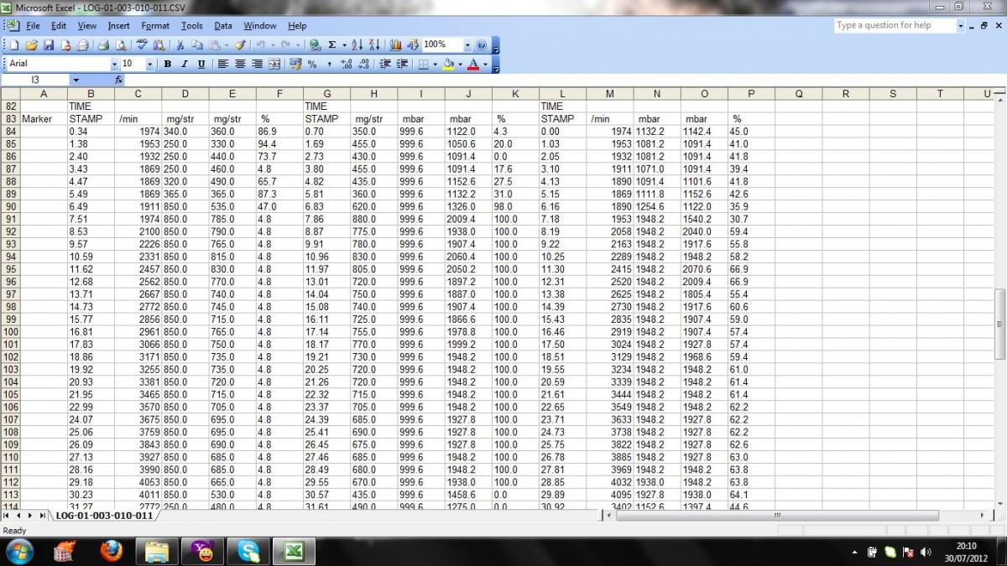
Task: Click the Save icon in the toolbar
Action: point(48,44)
